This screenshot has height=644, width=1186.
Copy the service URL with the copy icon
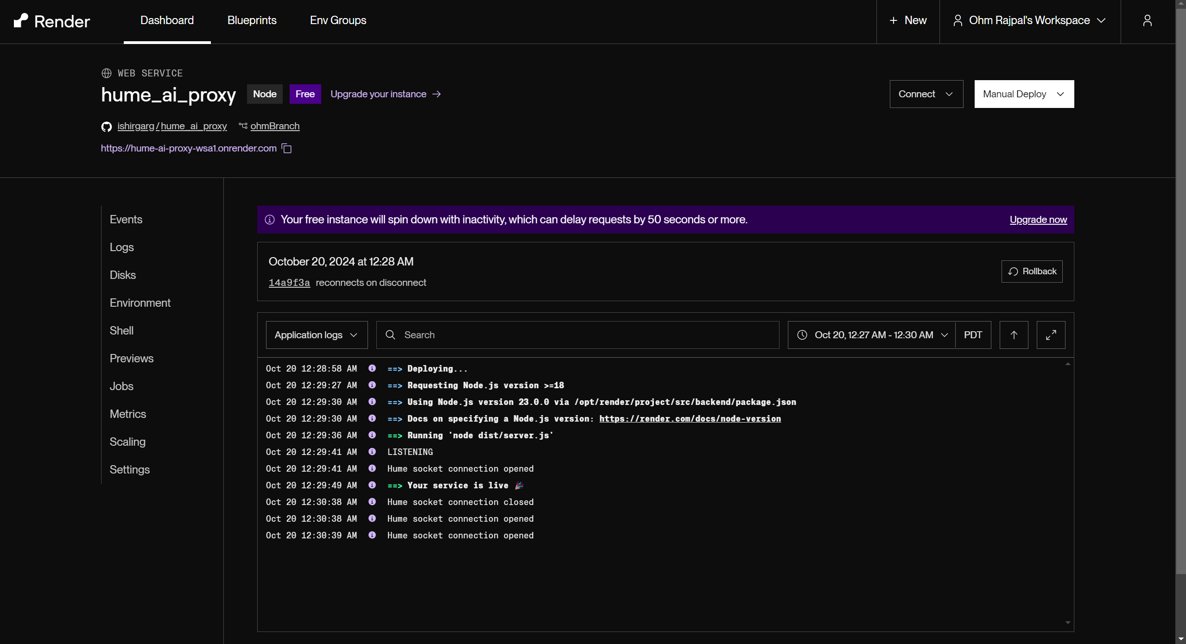[287, 148]
